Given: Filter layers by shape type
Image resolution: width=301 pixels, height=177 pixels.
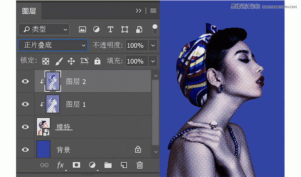Looking at the screenshot, I should coord(124,30).
